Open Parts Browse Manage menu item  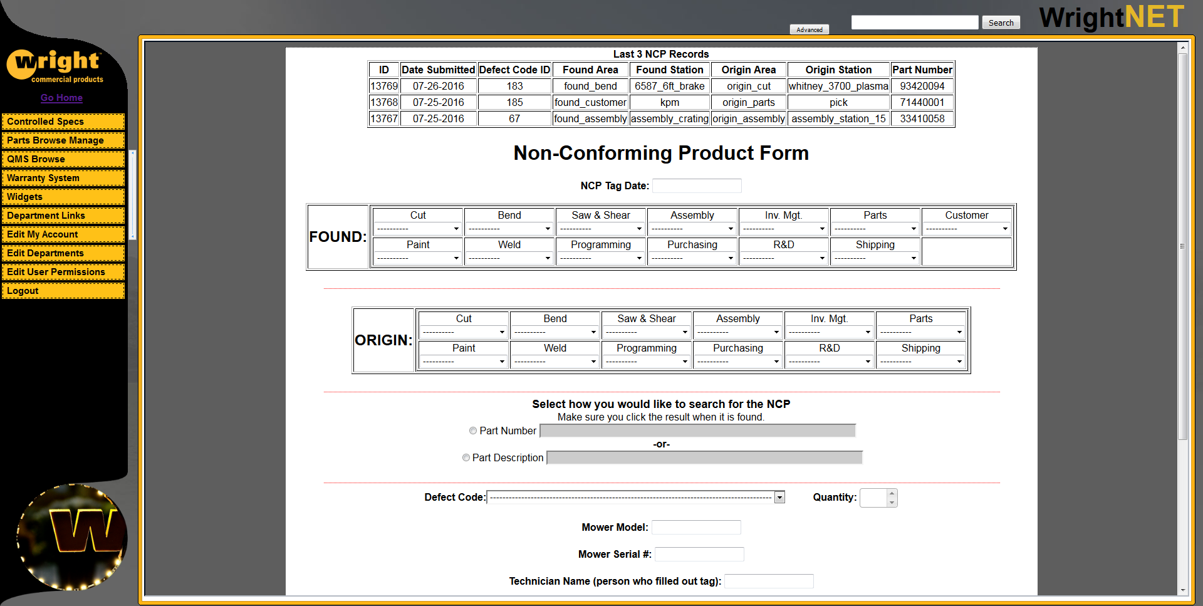[63, 140]
